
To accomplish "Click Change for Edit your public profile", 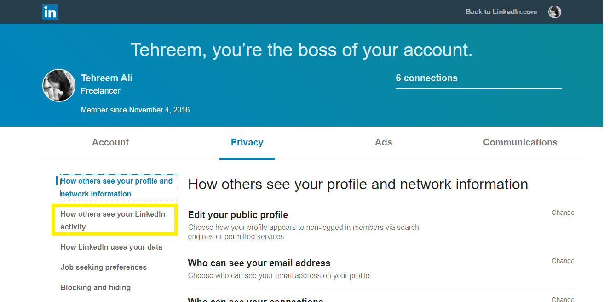I will [563, 213].
